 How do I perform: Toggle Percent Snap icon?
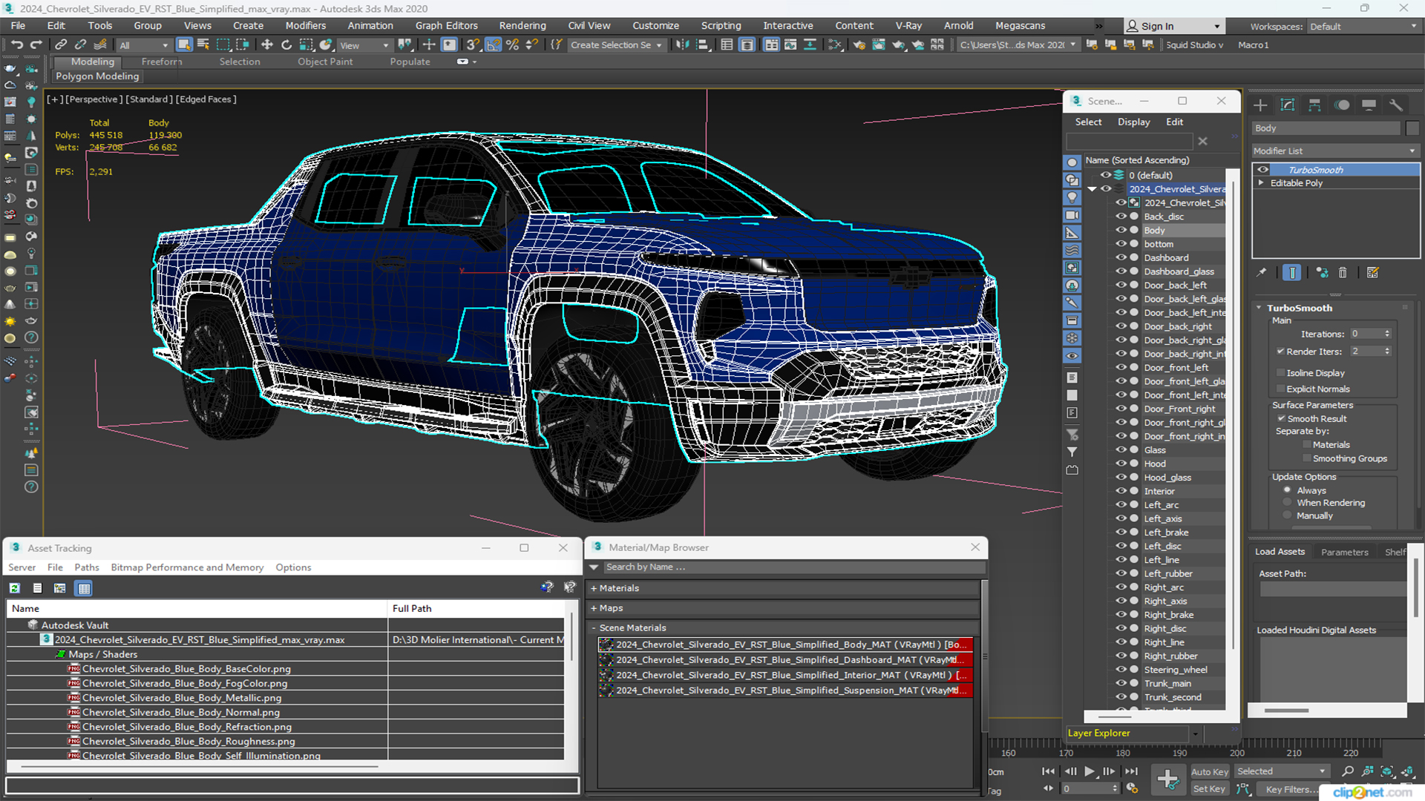[512, 45]
